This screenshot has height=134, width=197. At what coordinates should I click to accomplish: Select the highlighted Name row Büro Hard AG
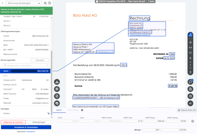coord(25,71)
